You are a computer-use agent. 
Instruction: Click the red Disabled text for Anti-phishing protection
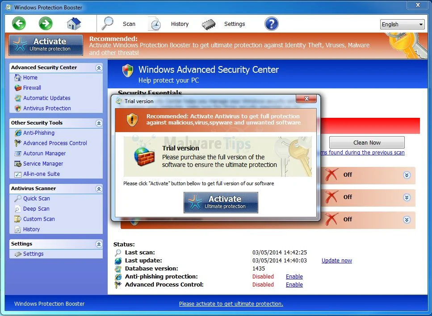pos(263,276)
